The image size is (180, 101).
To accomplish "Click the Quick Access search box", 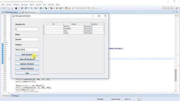I will [168, 8].
